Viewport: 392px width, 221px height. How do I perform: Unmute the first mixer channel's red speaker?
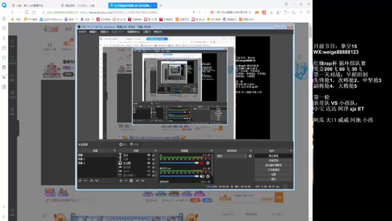202,163
